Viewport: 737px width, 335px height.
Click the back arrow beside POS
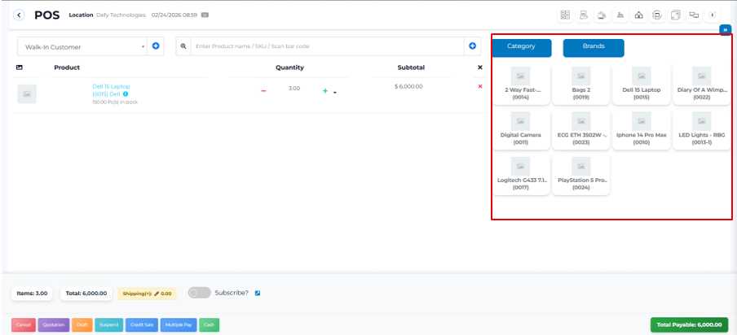[19, 15]
